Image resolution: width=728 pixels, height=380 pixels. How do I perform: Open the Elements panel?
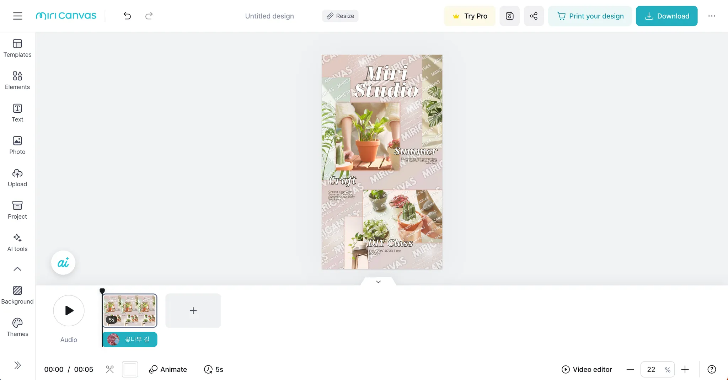point(17,80)
